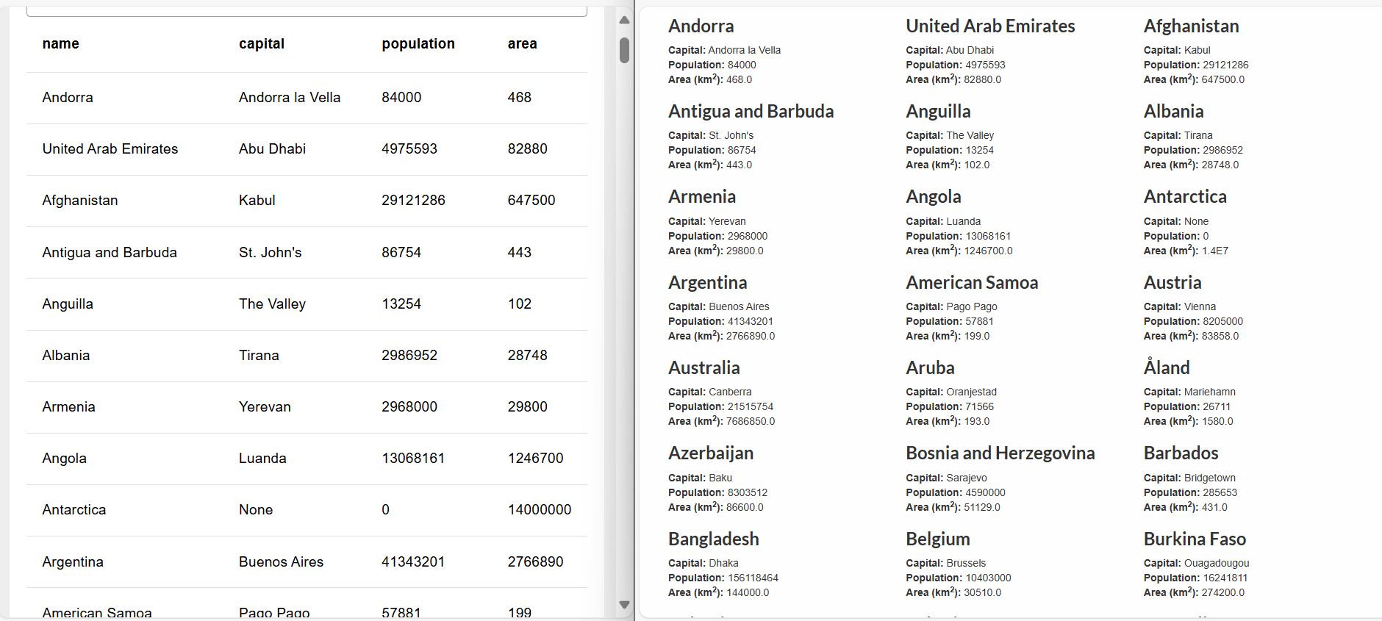The image size is (1382, 621).
Task: Sort the table by the name column
Action: 60,43
